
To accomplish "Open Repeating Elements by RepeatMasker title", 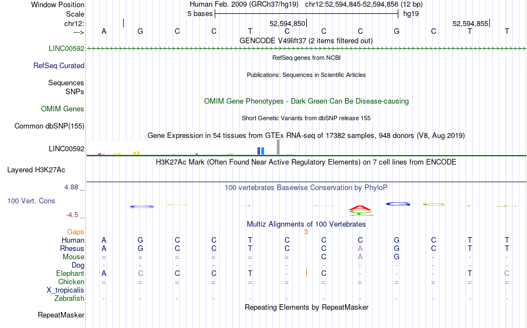I will 307,307.
